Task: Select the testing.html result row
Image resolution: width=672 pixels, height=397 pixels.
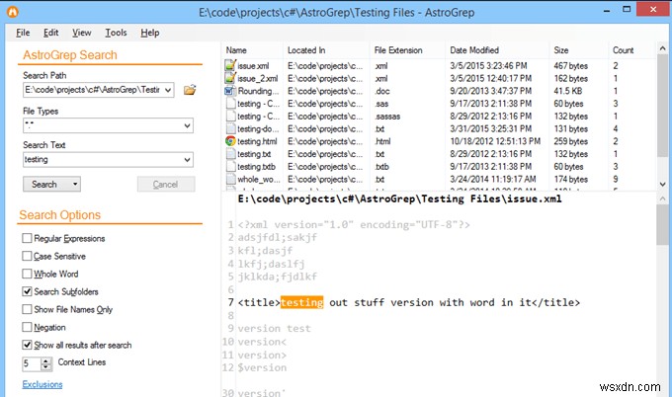Action: (x=440, y=141)
